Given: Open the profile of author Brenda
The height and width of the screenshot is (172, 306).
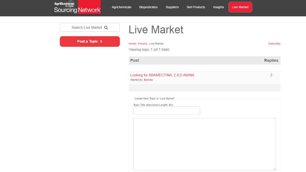Looking at the screenshot, I should (x=148, y=80).
